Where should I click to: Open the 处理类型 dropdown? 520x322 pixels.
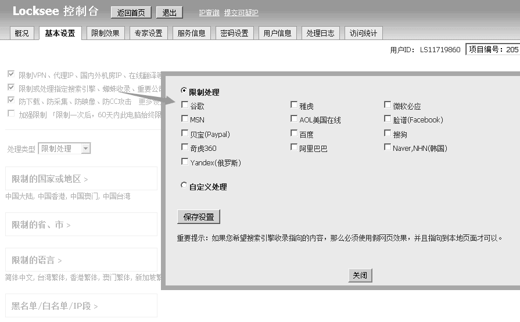64,149
